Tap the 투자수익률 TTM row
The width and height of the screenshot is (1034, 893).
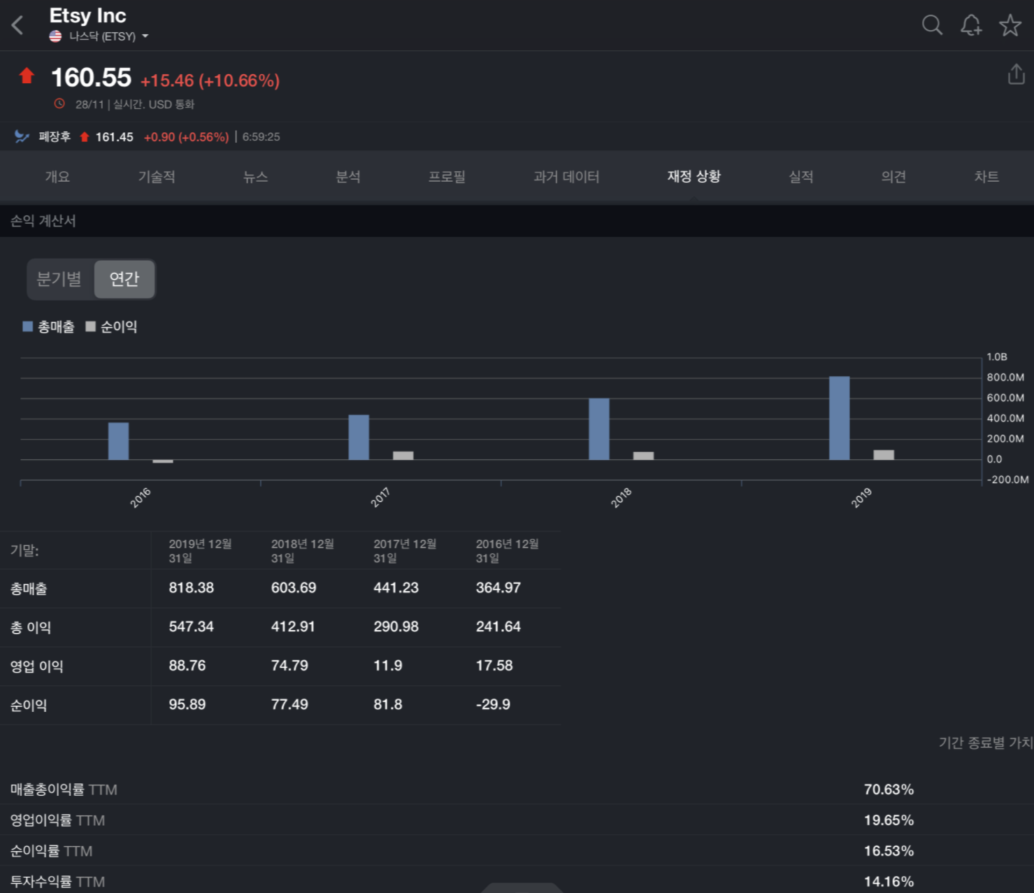click(x=517, y=880)
